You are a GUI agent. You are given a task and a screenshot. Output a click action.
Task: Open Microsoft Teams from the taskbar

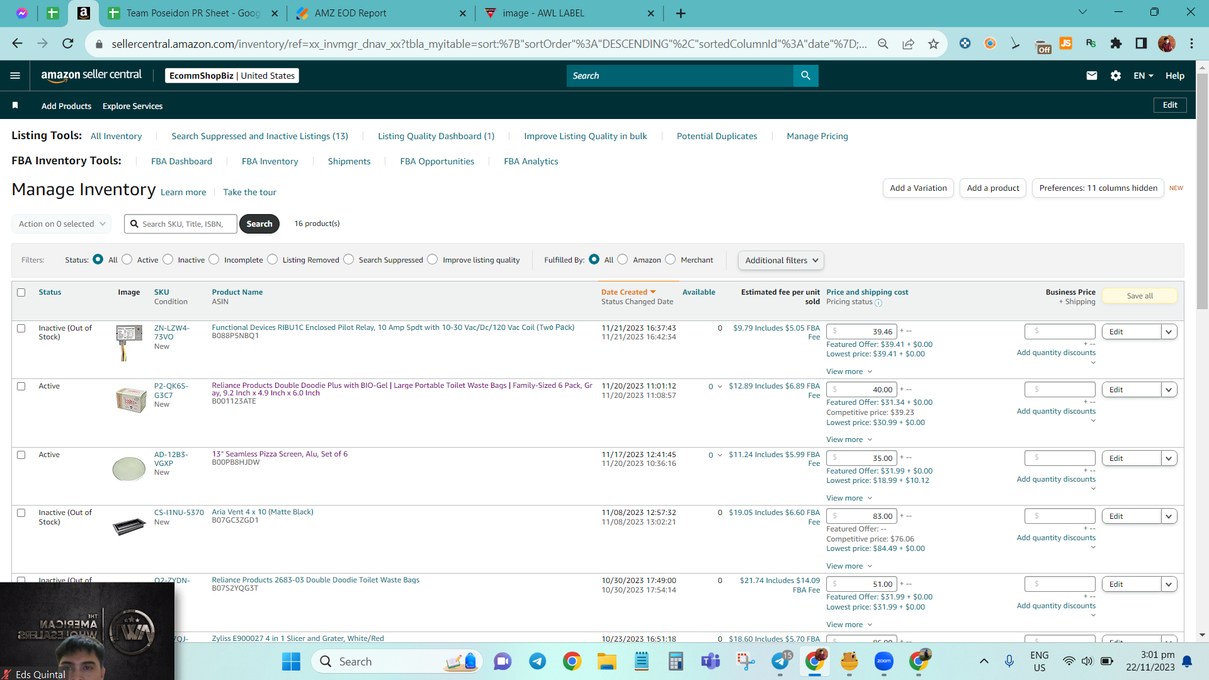(x=711, y=662)
